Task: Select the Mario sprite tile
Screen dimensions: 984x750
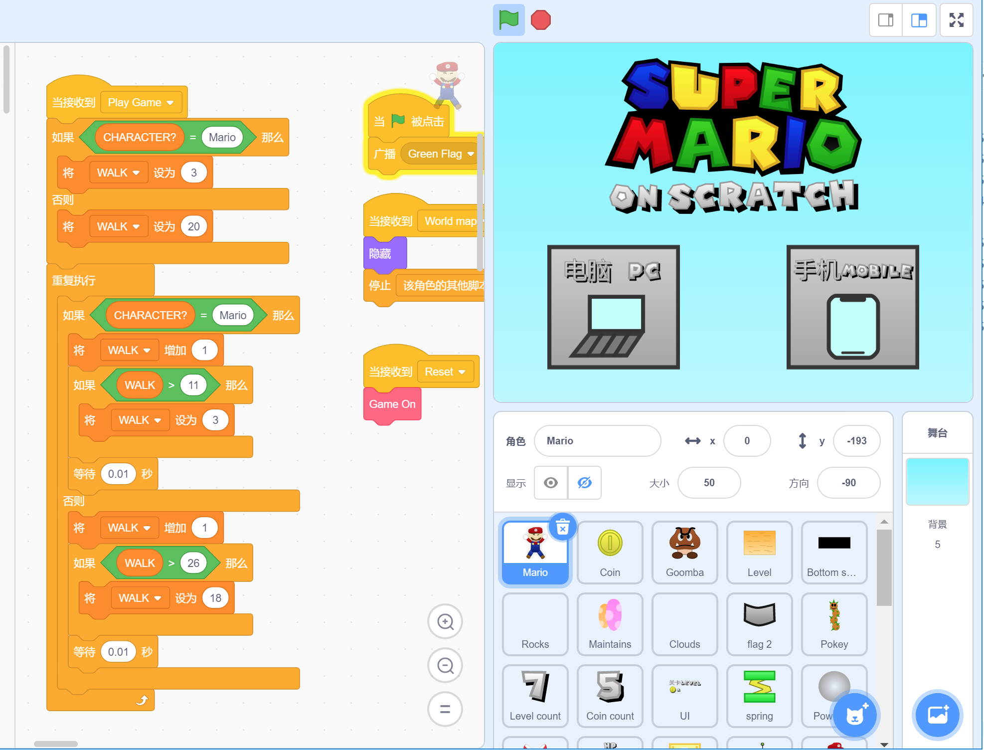Action: tap(535, 552)
